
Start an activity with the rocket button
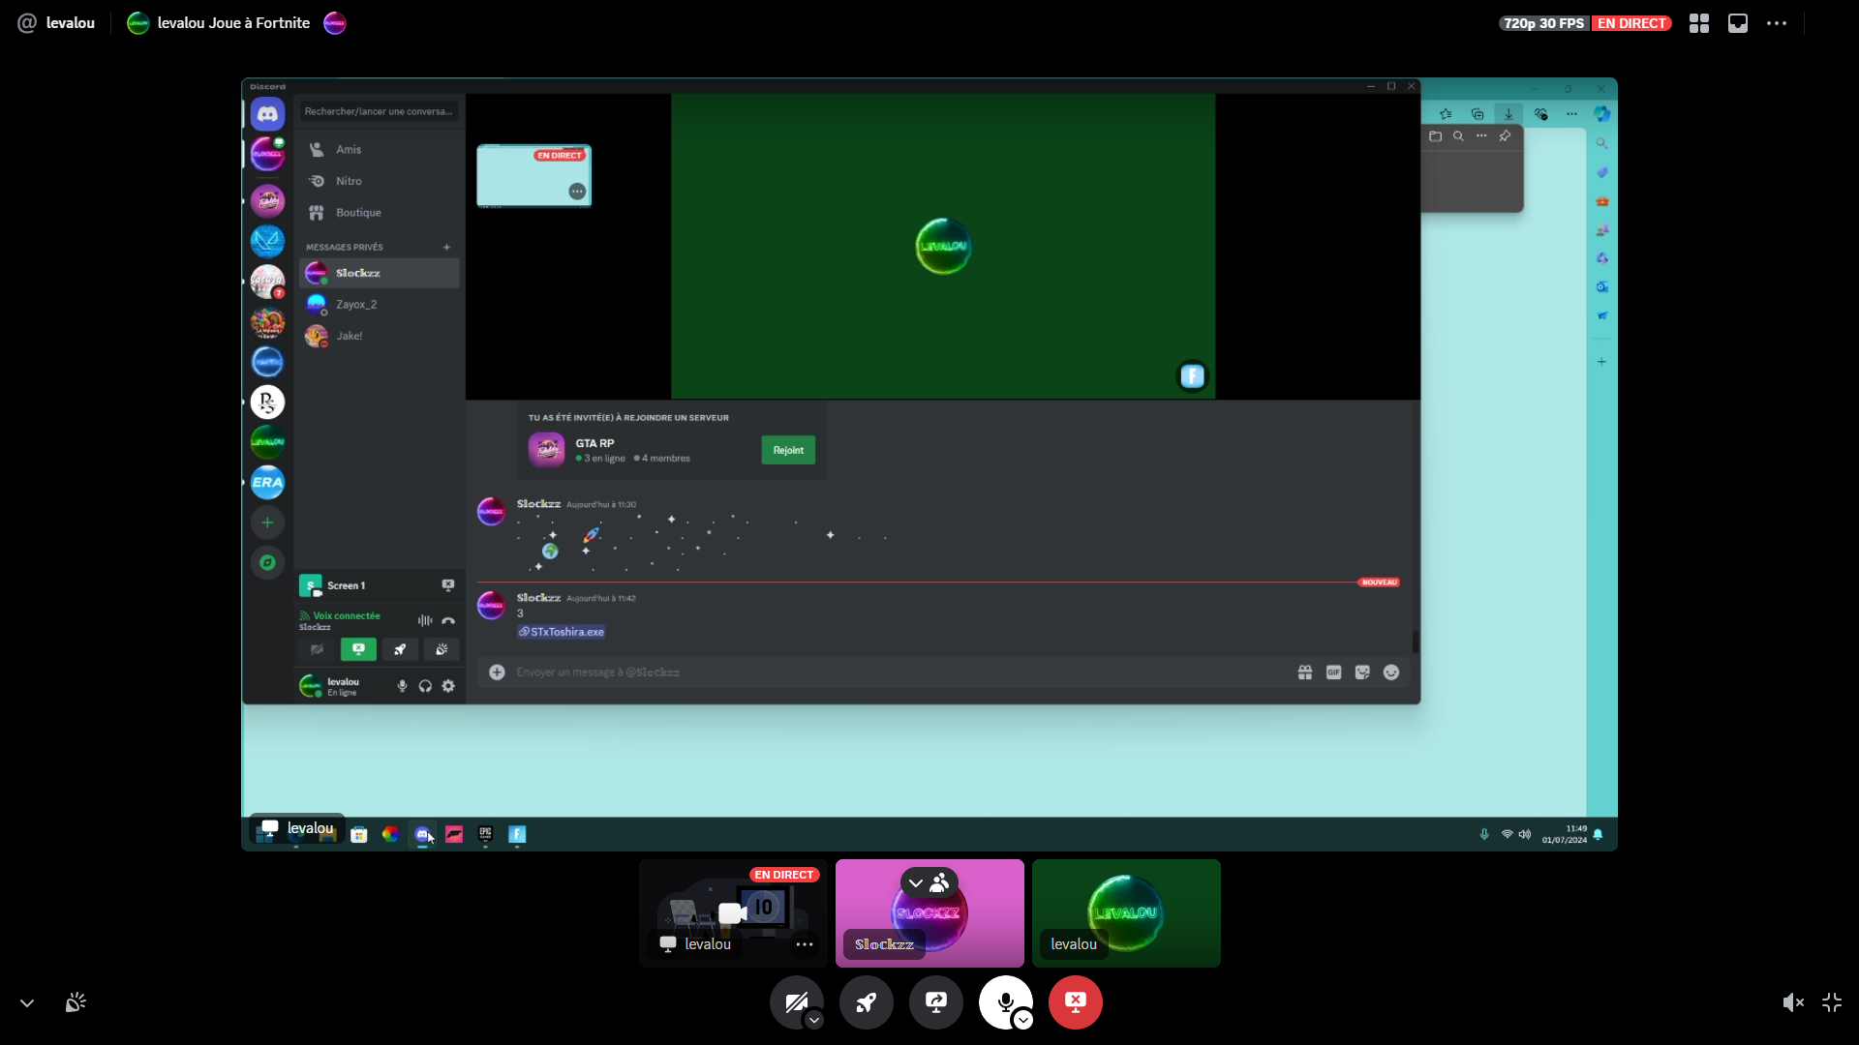(867, 1002)
